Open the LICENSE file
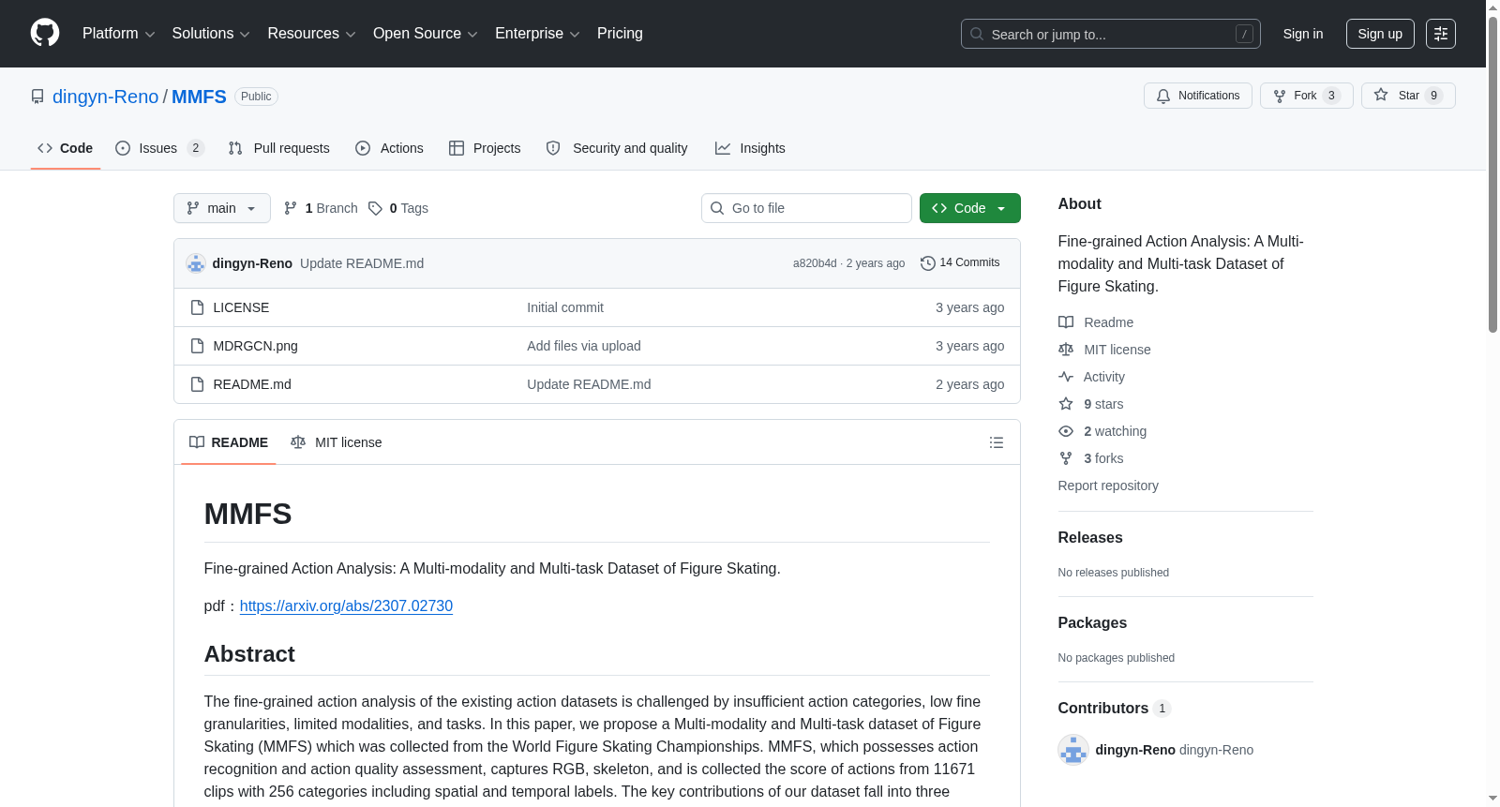Screen dimensions: 1500x807 241,307
